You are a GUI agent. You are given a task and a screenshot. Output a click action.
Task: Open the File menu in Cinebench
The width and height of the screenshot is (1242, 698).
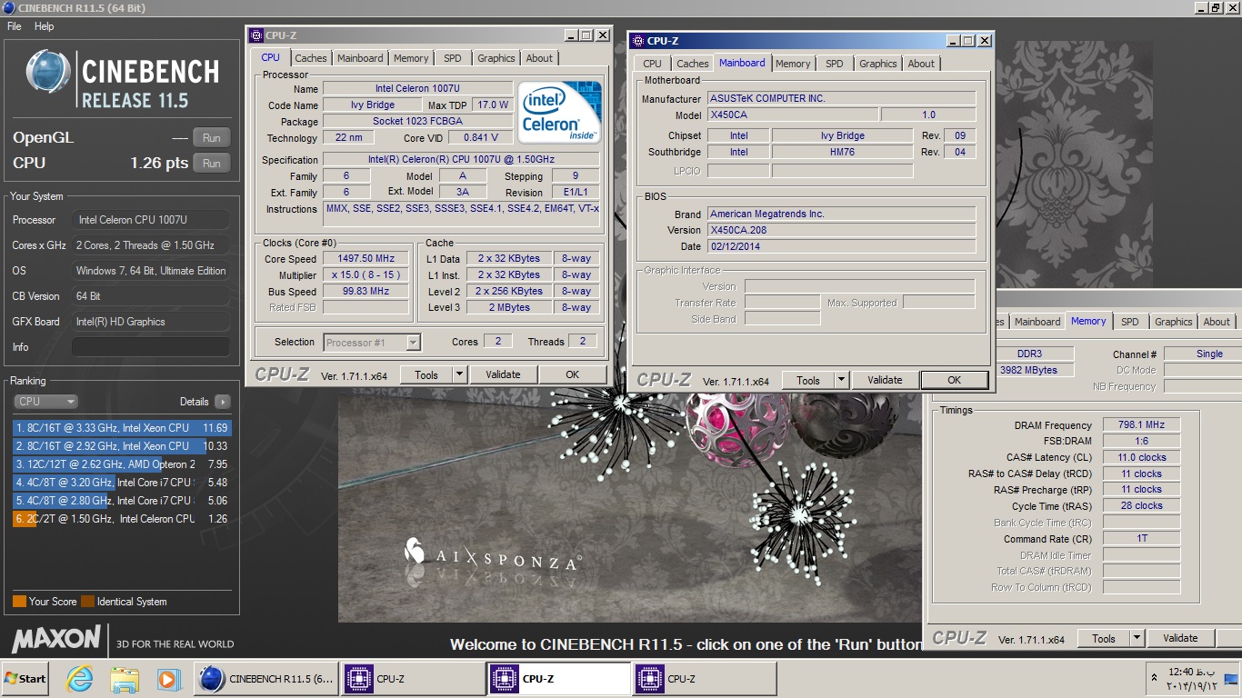pos(15,26)
